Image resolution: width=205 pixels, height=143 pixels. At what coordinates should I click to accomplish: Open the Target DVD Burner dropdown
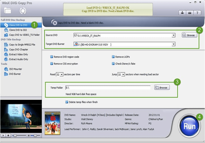pyautogui.click(x=174, y=44)
